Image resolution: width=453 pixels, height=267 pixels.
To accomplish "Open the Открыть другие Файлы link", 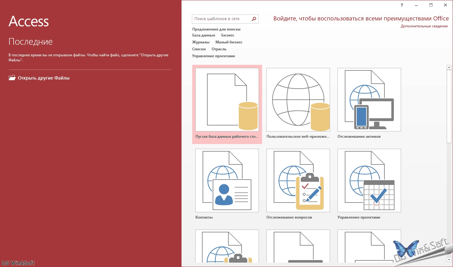I will coord(44,78).
